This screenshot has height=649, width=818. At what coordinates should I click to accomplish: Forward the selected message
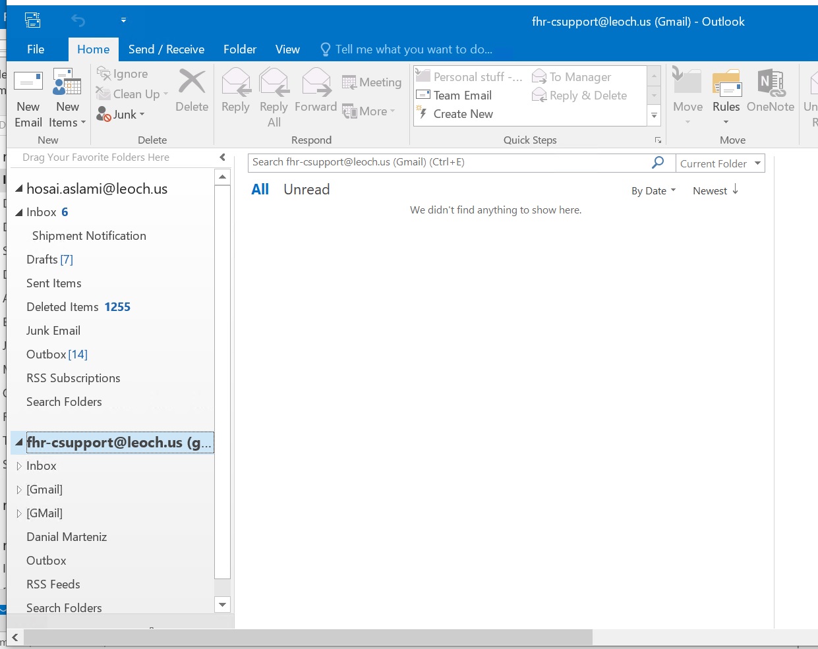[316, 91]
